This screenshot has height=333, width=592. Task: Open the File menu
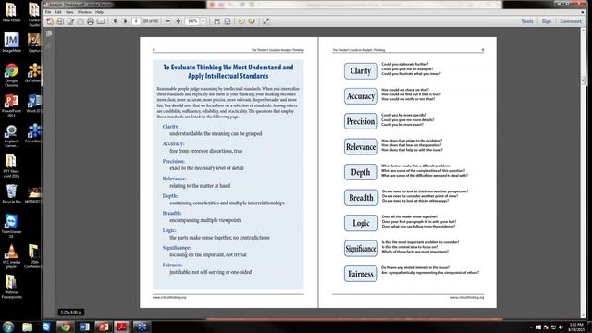click(48, 12)
